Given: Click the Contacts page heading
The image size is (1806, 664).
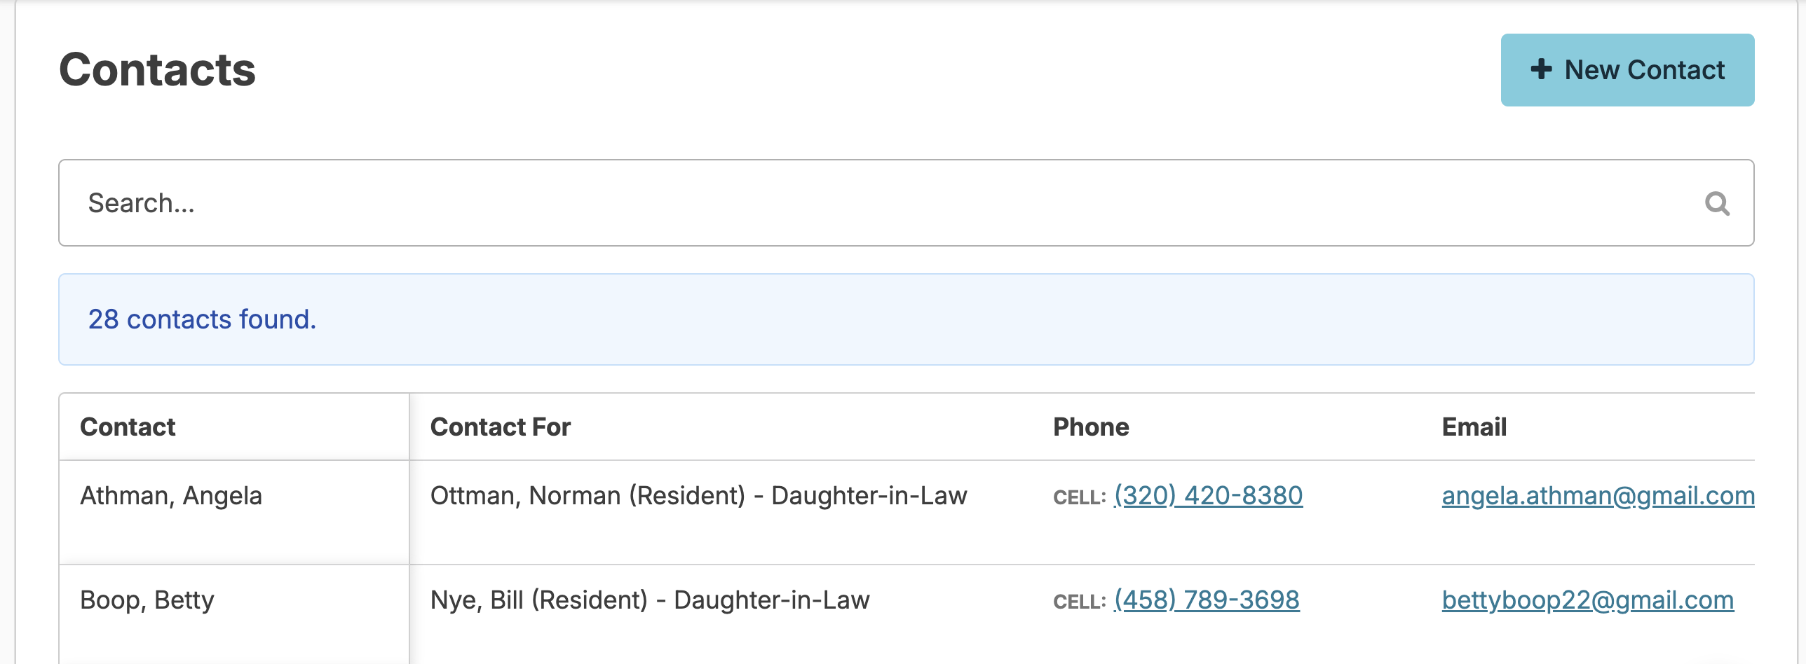Looking at the screenshot, I should (x=158, y=70).
